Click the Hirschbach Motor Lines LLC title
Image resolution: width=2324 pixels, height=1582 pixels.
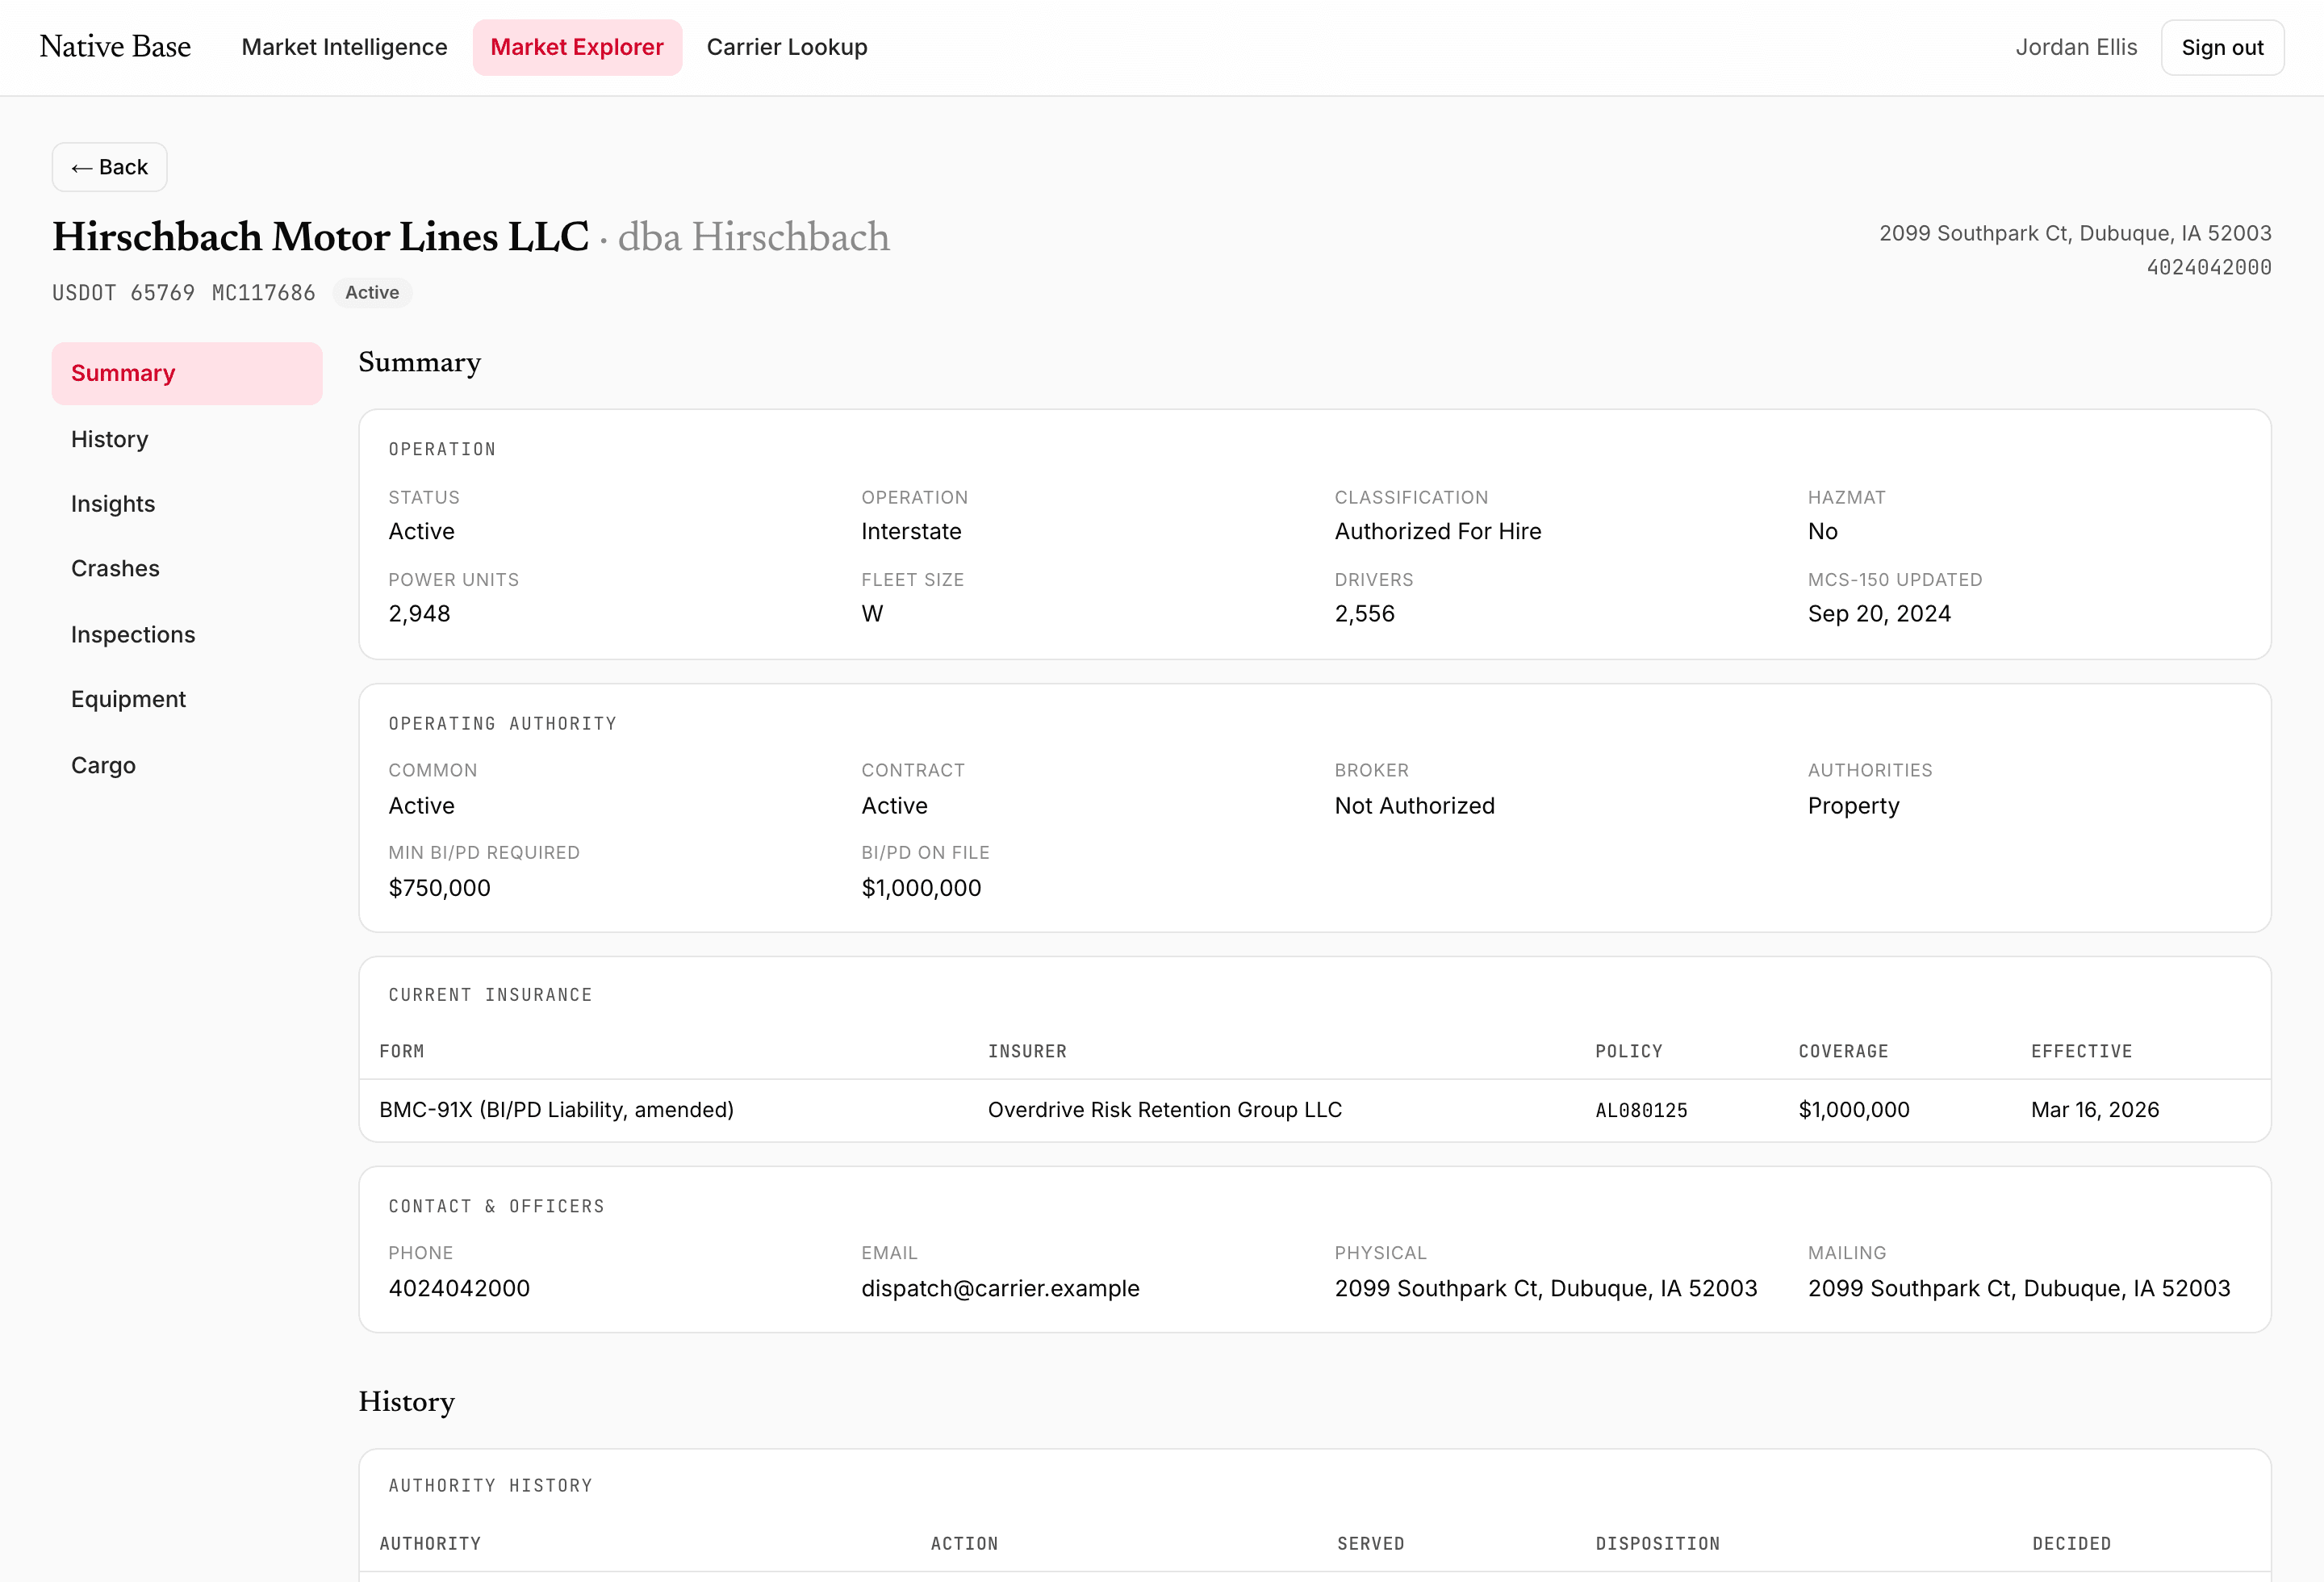pyautogui.click(x=321, y=237)
